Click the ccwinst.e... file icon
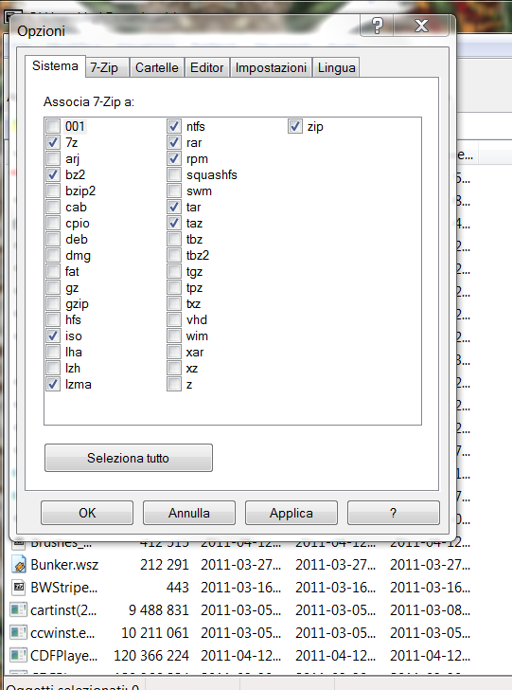Screen dimensions: 512x690 click(x=19, y=633)
